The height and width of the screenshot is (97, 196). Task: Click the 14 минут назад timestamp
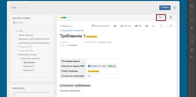click(105, 42)
